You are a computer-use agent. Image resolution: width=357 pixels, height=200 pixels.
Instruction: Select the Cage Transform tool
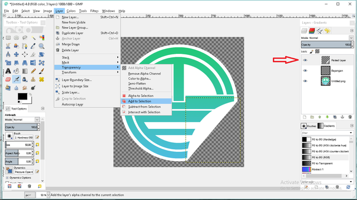click(x=41, y=63)
